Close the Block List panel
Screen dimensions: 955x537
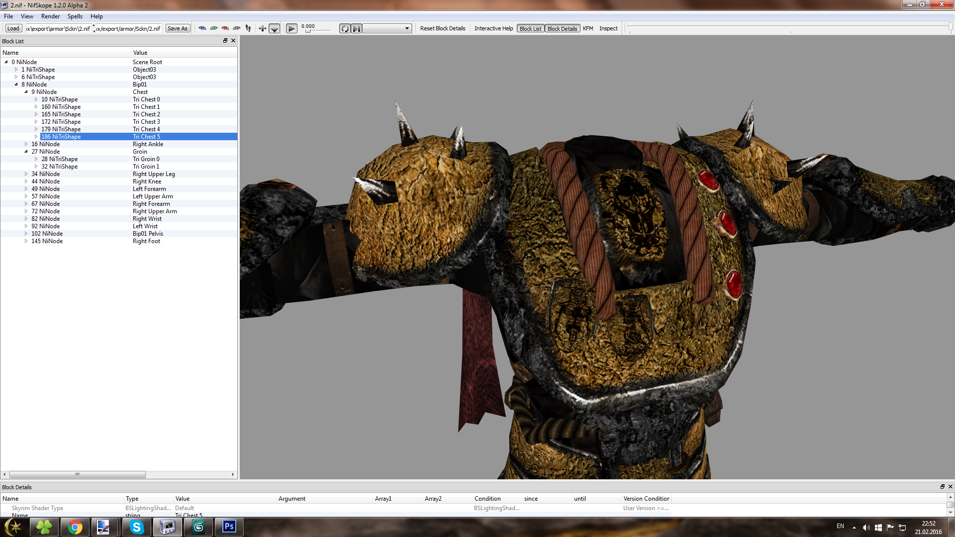(233, 41)
